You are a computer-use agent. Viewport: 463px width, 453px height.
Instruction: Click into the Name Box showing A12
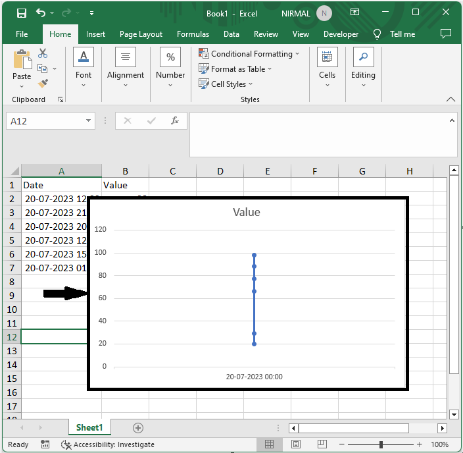[46, 121]
